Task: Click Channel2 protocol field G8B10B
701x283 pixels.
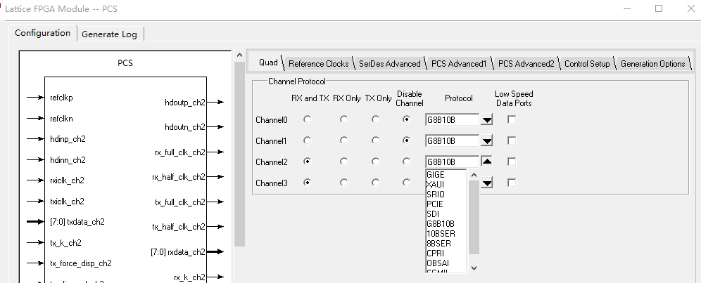Action: 452,162
